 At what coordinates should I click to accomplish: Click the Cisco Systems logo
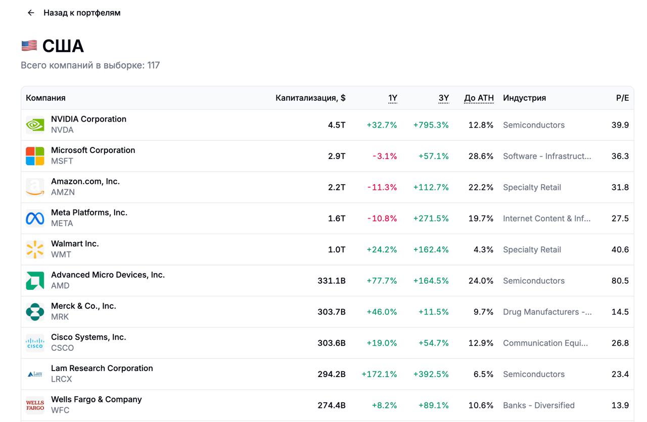(34, 343)
